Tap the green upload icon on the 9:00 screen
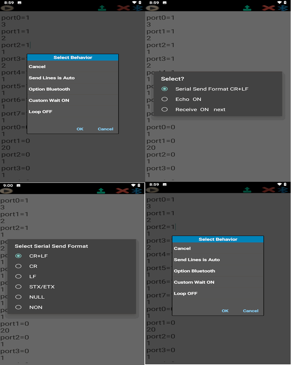Viewport: 291px width, 365px height. coord(101,191)
